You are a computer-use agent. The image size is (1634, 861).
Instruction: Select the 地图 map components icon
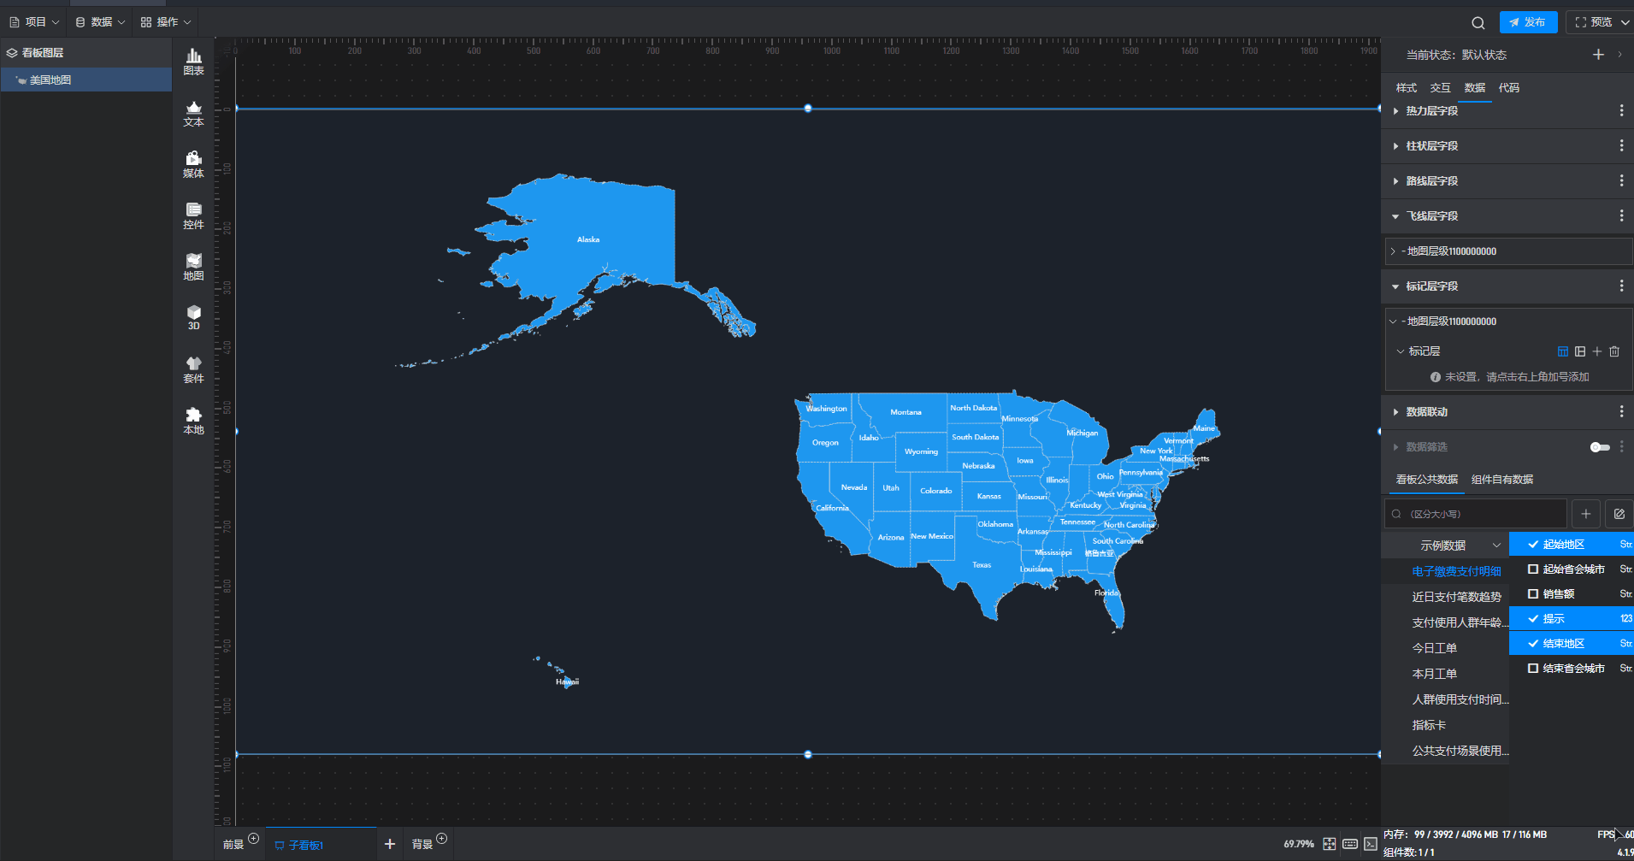tap(194, 267)
